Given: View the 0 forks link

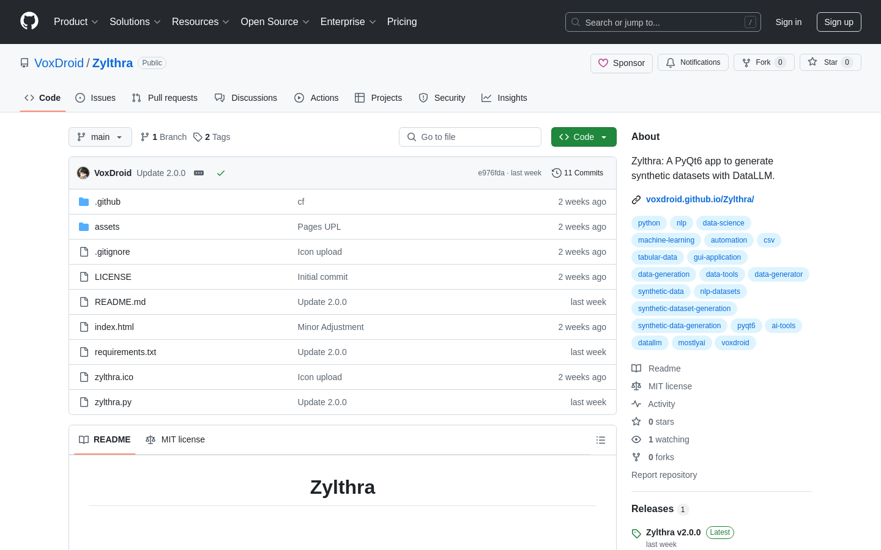Looking at the screenshot, I should [x=653, y=457].
